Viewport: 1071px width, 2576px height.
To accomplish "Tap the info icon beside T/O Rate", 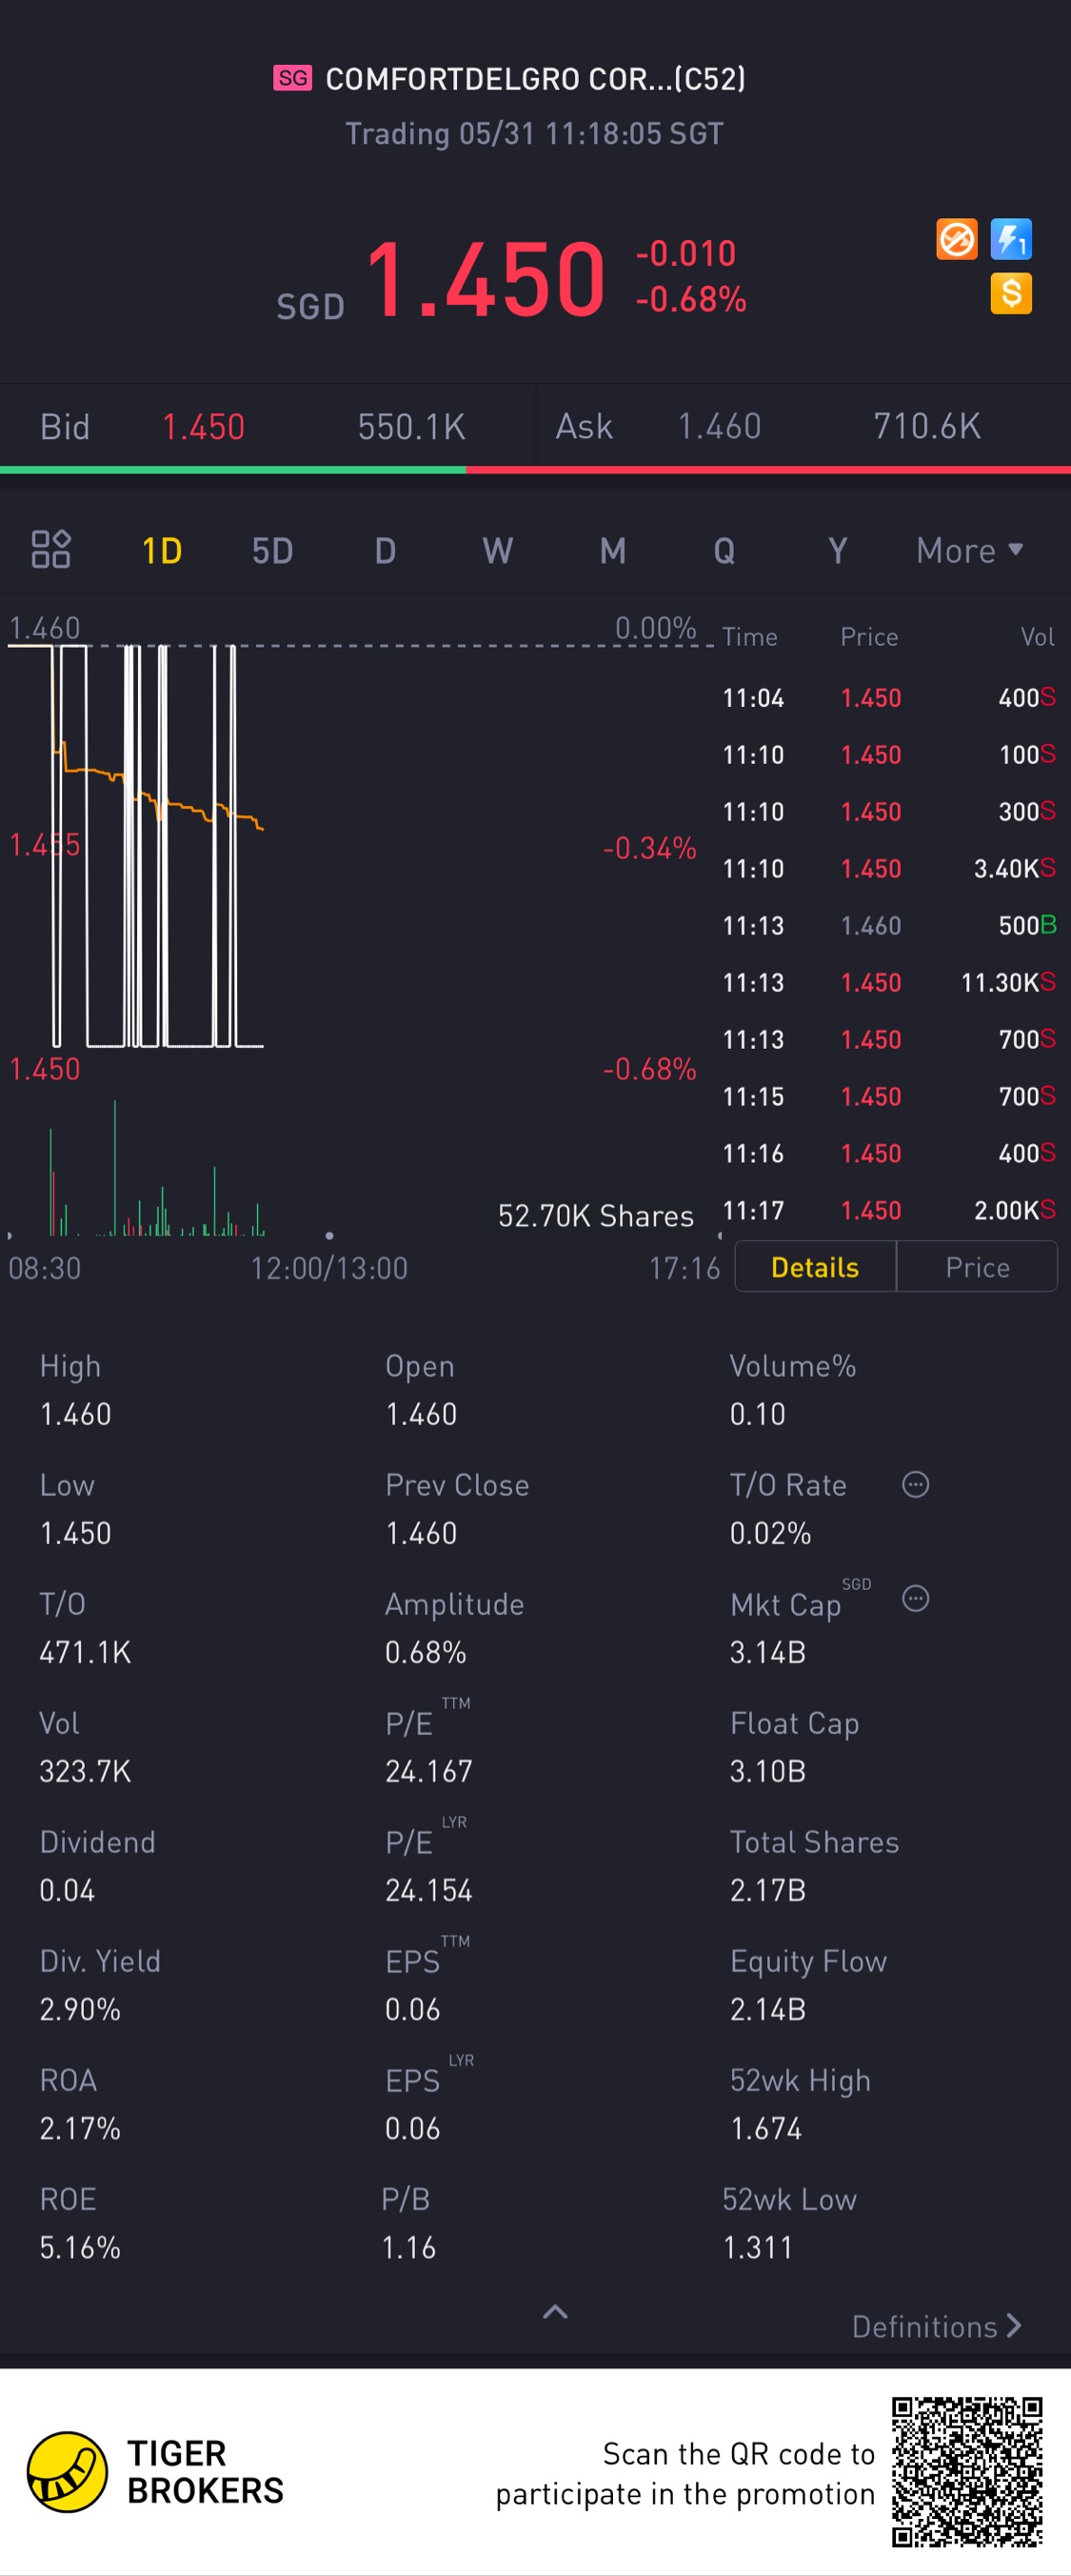I will [915, 1484].
